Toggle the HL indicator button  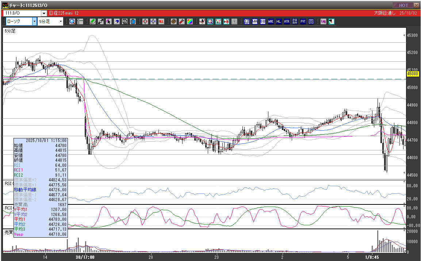tap(279, 22)
